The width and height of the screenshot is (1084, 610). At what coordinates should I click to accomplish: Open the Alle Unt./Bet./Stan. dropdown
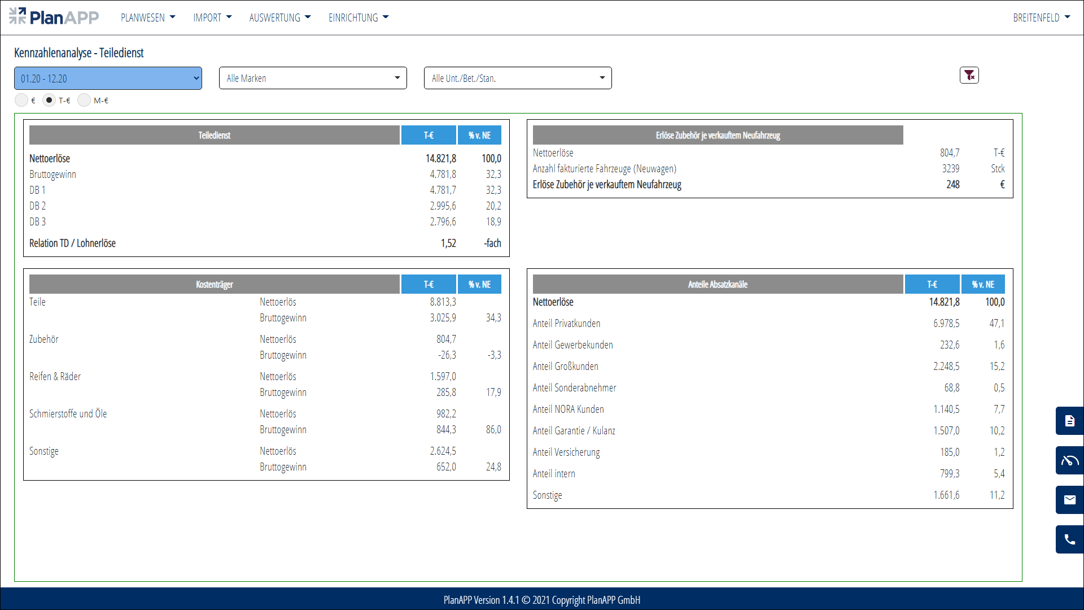pos(518,78)
